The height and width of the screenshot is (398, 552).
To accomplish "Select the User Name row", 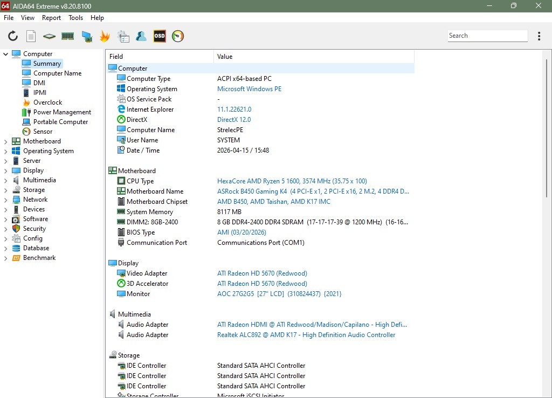I will (260, 140).
